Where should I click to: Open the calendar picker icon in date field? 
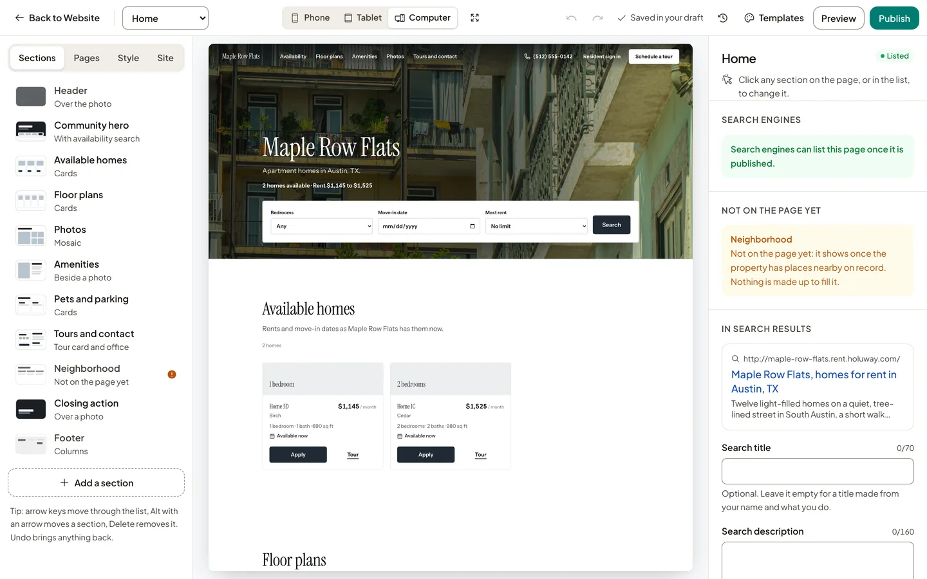(473, 226)
